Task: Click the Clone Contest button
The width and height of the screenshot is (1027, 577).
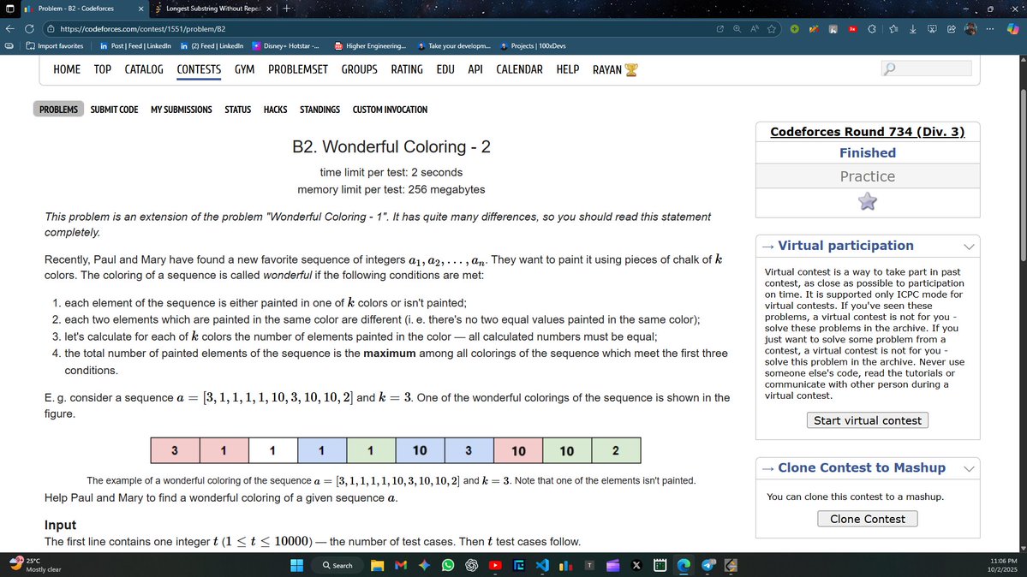Action: click(x=867, y=519)
